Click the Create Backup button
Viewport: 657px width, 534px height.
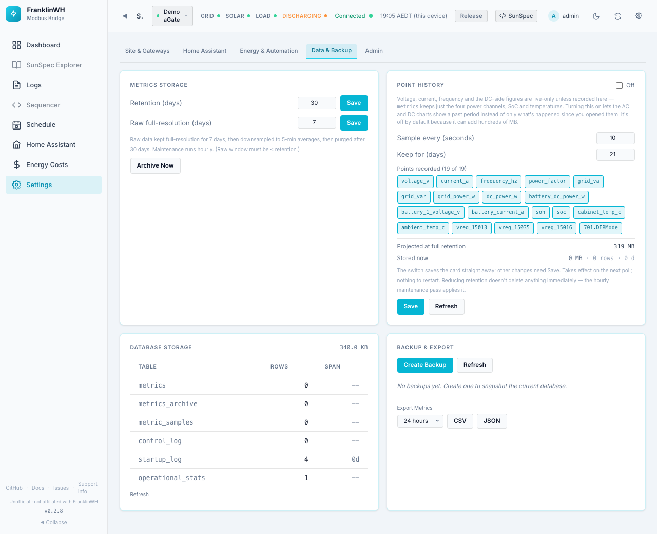[x=425, y=365]
